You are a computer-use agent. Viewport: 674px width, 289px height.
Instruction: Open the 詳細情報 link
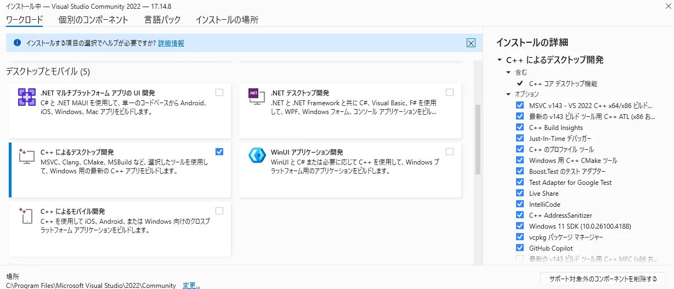171,43
